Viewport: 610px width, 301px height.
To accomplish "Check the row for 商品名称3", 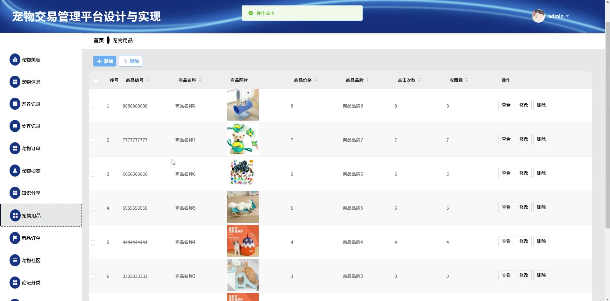I will point(93,276).
